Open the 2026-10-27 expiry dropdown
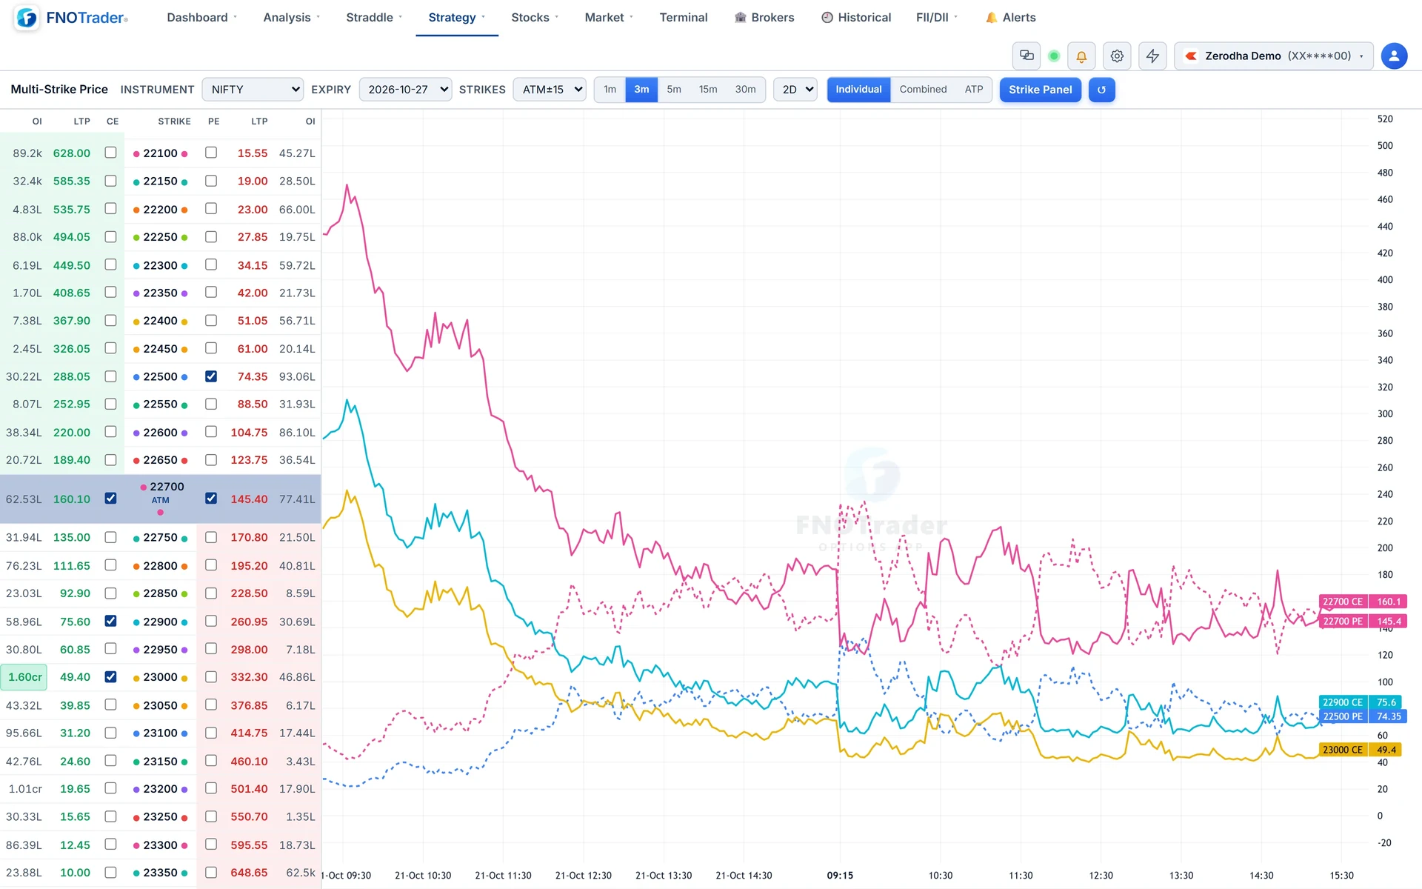The width and height of the screenshot is (1422, 889). tap(405, 90)
